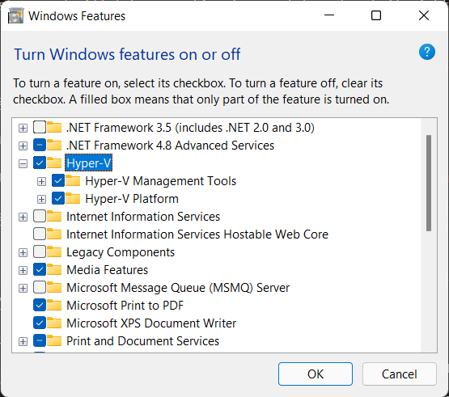Expand Internet Information Services node
Viewport: 449px width, 397px height.
pyautogui.click(x=23, y=217)
